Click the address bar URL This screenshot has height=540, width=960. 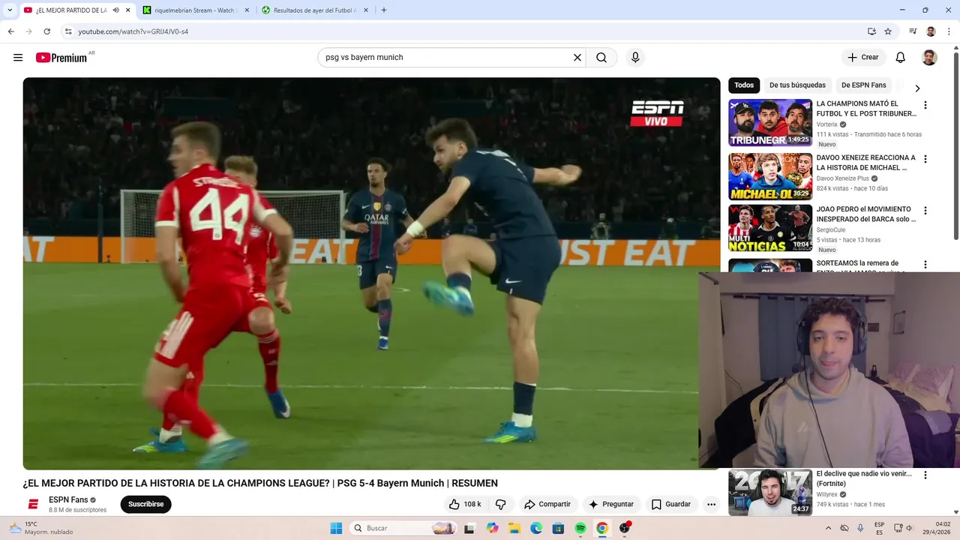[x=133, y=31]
